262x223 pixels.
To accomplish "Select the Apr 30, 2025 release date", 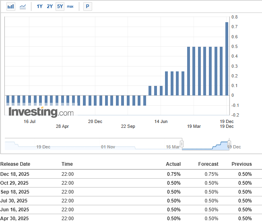I will tap(14, 219).
